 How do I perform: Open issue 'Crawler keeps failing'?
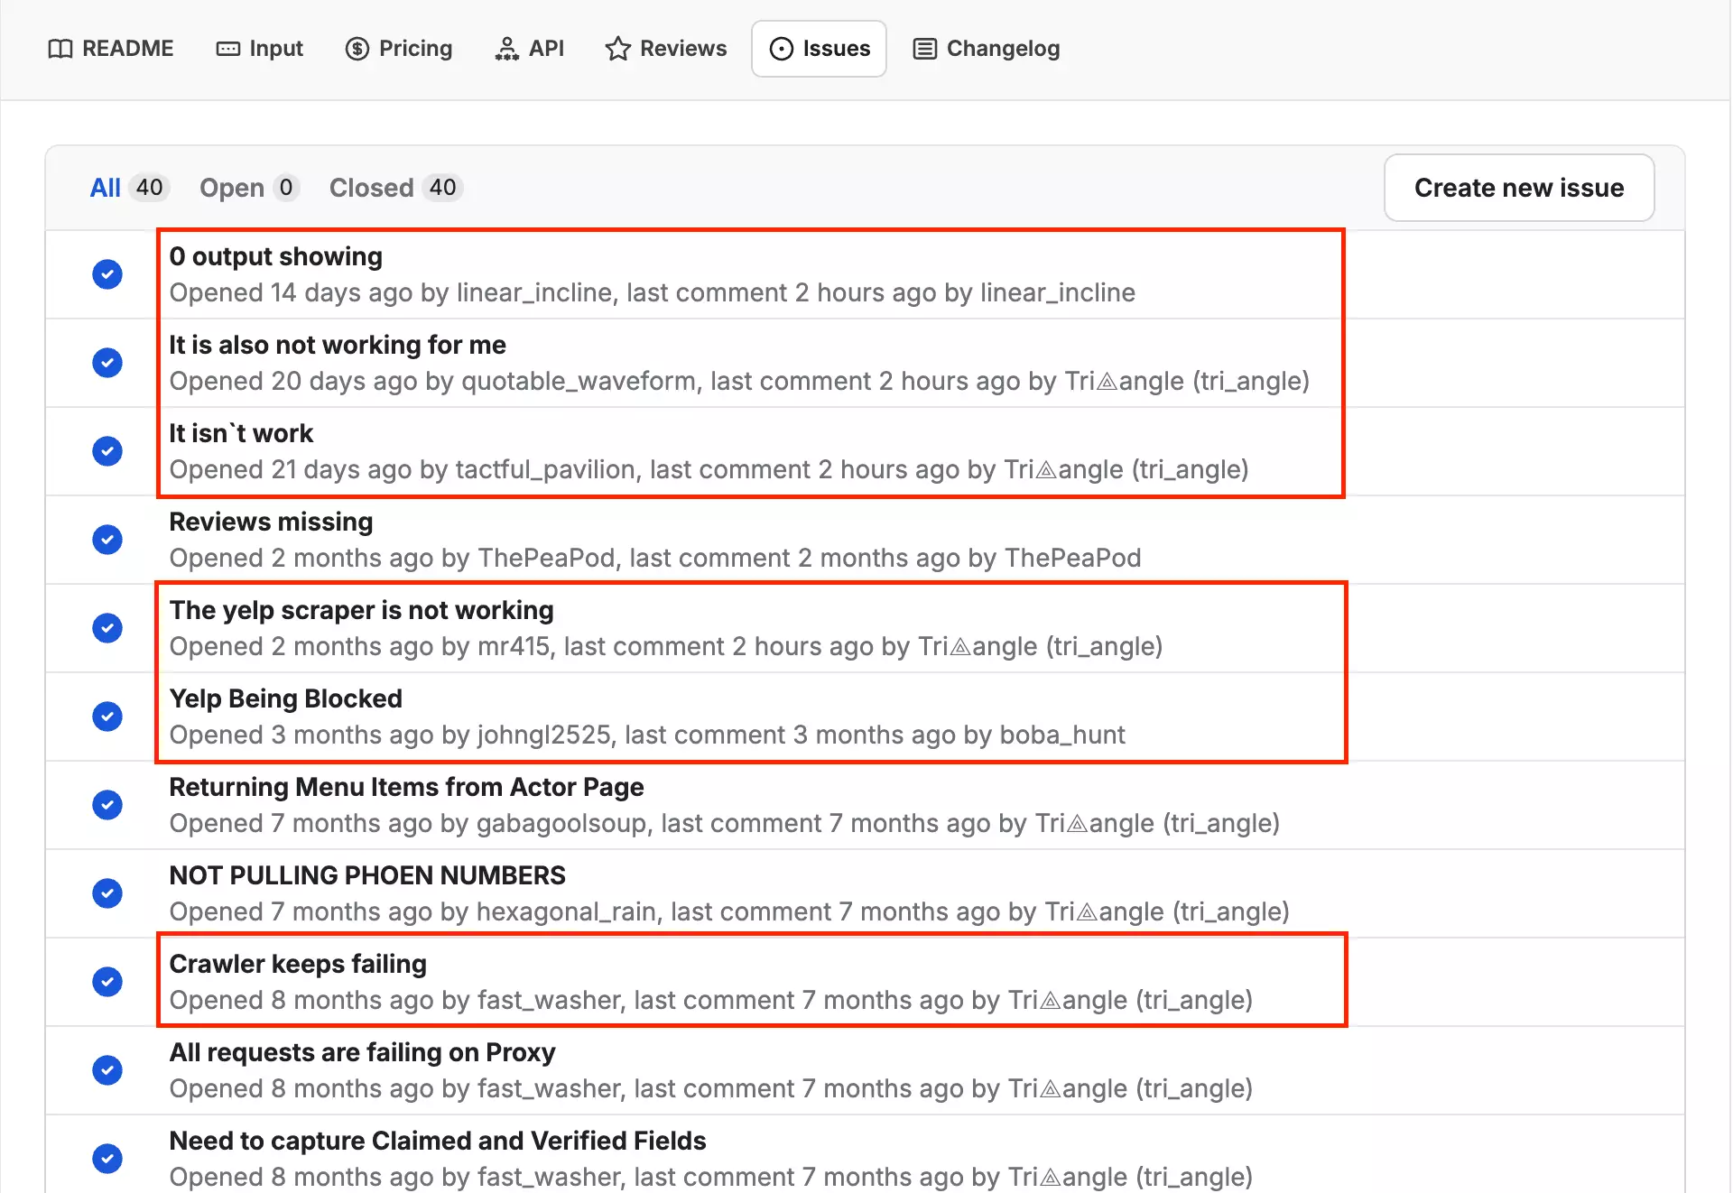coord(298,964)
